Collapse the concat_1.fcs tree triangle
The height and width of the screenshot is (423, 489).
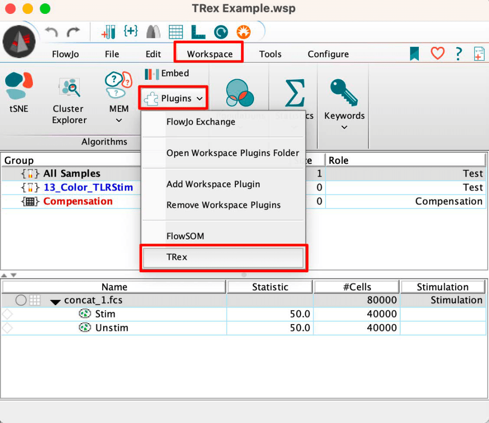[x=56, y=301]
